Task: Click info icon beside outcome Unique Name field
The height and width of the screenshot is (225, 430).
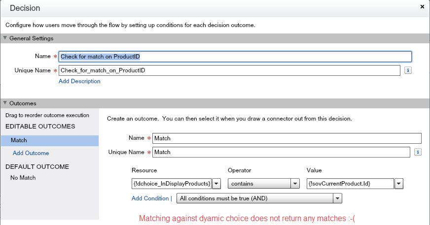Action: tap(418, 152)
